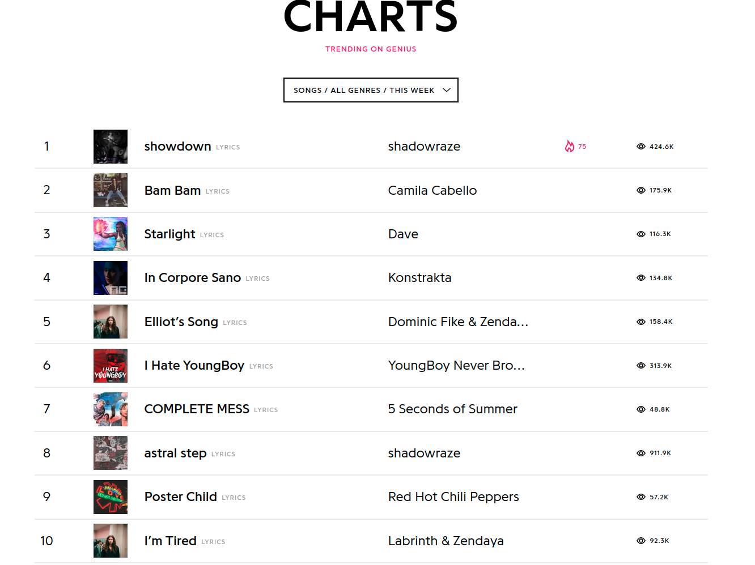Click the Trending on Genius subtitle
The image size is (755, 565).
click(371, 49)
